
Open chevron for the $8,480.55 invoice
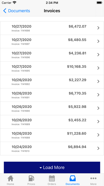click(98, 41)
